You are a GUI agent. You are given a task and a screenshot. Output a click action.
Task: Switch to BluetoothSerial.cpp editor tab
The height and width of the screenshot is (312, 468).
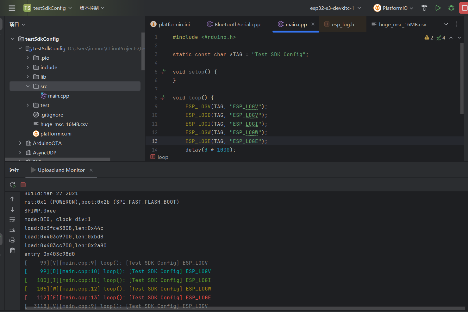[234, 24]
